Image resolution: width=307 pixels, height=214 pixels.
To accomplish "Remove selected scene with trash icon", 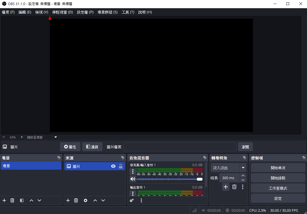I will click(x=12, y=200).
